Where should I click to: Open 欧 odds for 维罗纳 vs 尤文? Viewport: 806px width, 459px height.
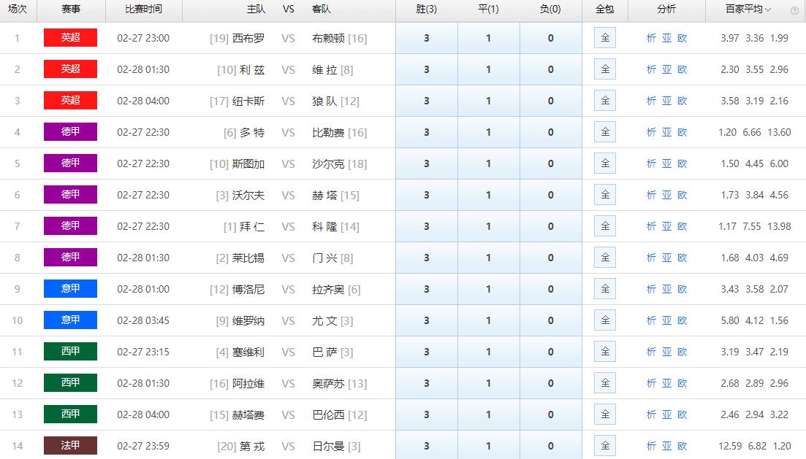pyautogui.click(x=682, y=320)
